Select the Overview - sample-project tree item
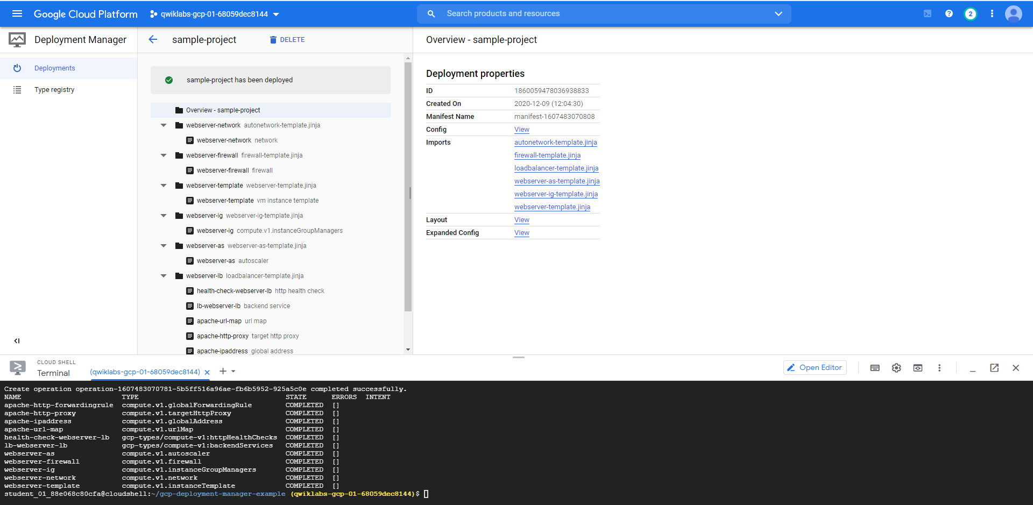The height and width of the screenshot is (505, 1033). point(271,110)
